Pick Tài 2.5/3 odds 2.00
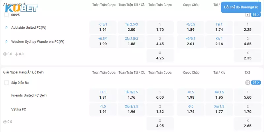 click(x=131, y=27)
